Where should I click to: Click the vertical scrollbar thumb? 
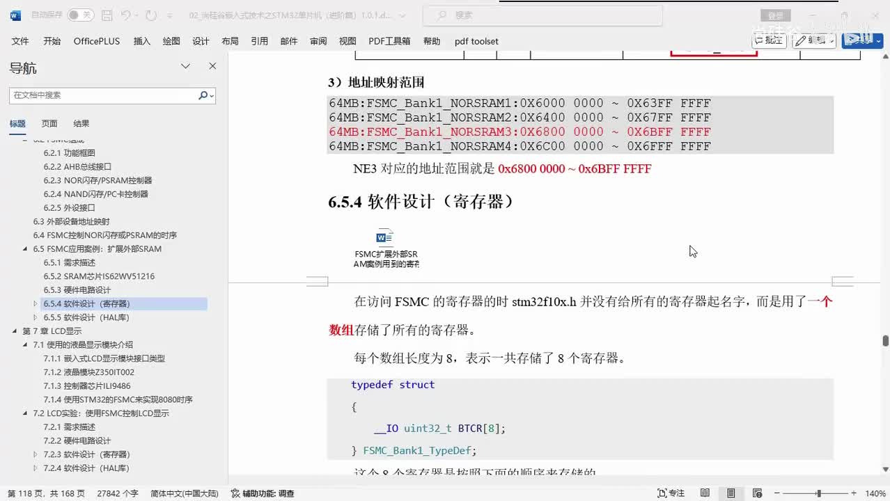[x=885, y=340]
